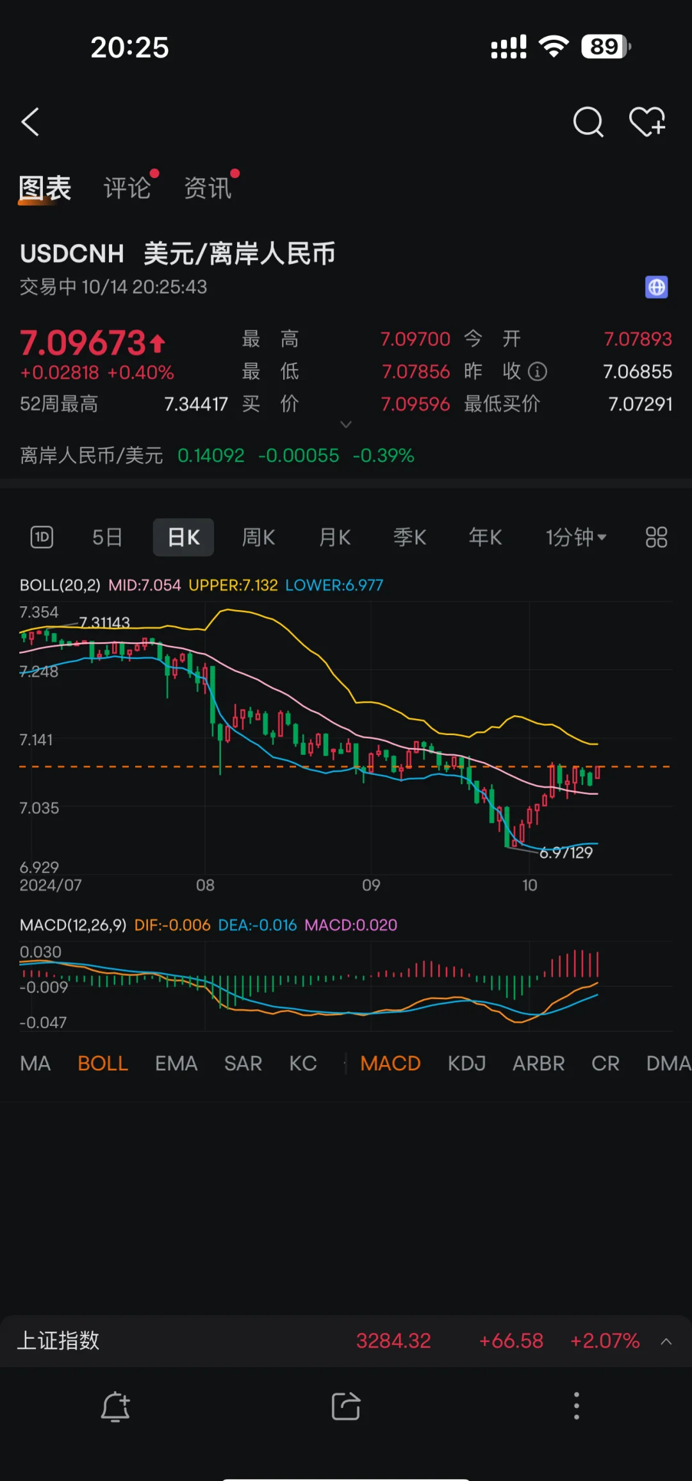Tap the 3284.32 index value
692x1481 pixels.
point(393,1341)
